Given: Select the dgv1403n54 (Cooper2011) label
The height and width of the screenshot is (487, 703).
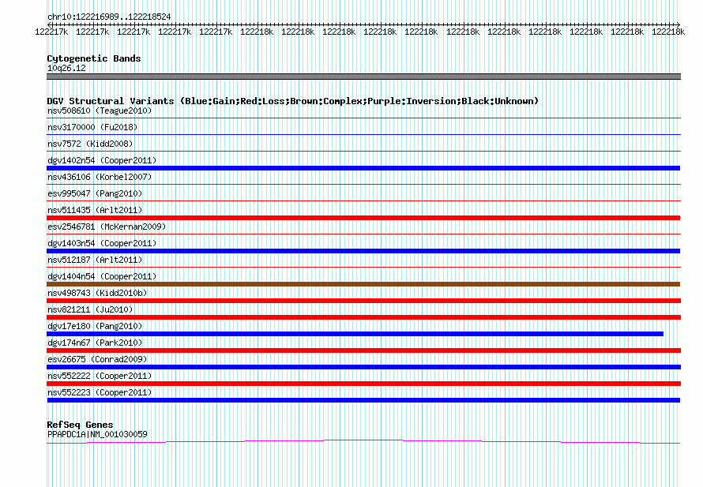Looking at the screenshot, I should click(102, 243).
